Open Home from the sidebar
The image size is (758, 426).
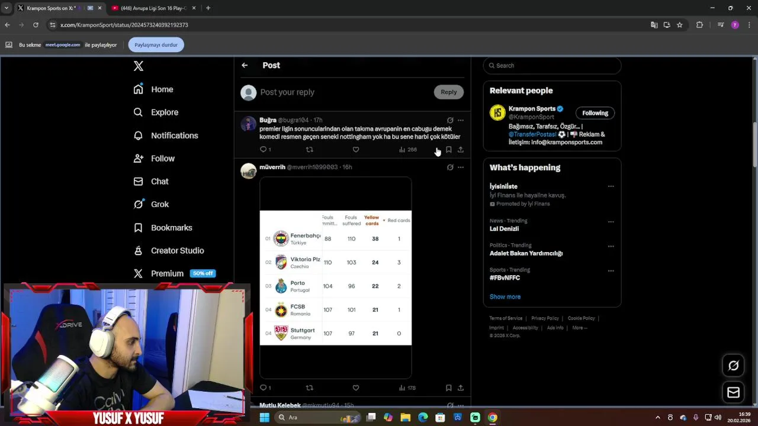[154, 89]
